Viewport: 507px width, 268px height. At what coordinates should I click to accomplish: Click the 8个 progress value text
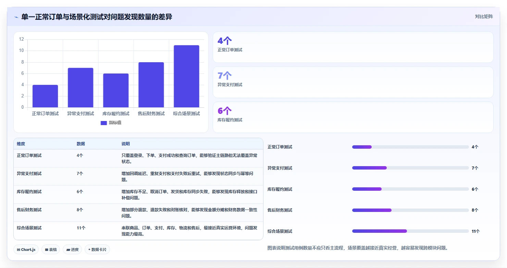475,210
